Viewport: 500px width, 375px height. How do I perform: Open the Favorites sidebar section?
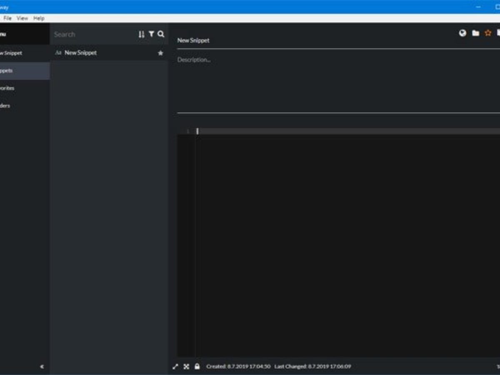(x=25, y=88)
